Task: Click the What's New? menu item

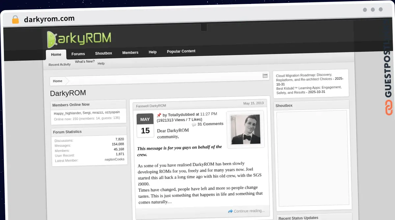Action: (85, 61)
